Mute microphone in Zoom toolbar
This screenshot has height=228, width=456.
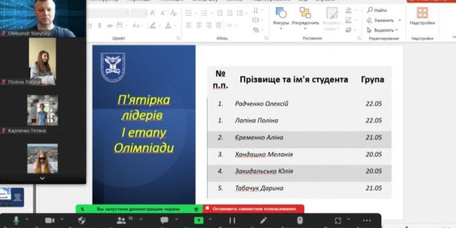16,220
